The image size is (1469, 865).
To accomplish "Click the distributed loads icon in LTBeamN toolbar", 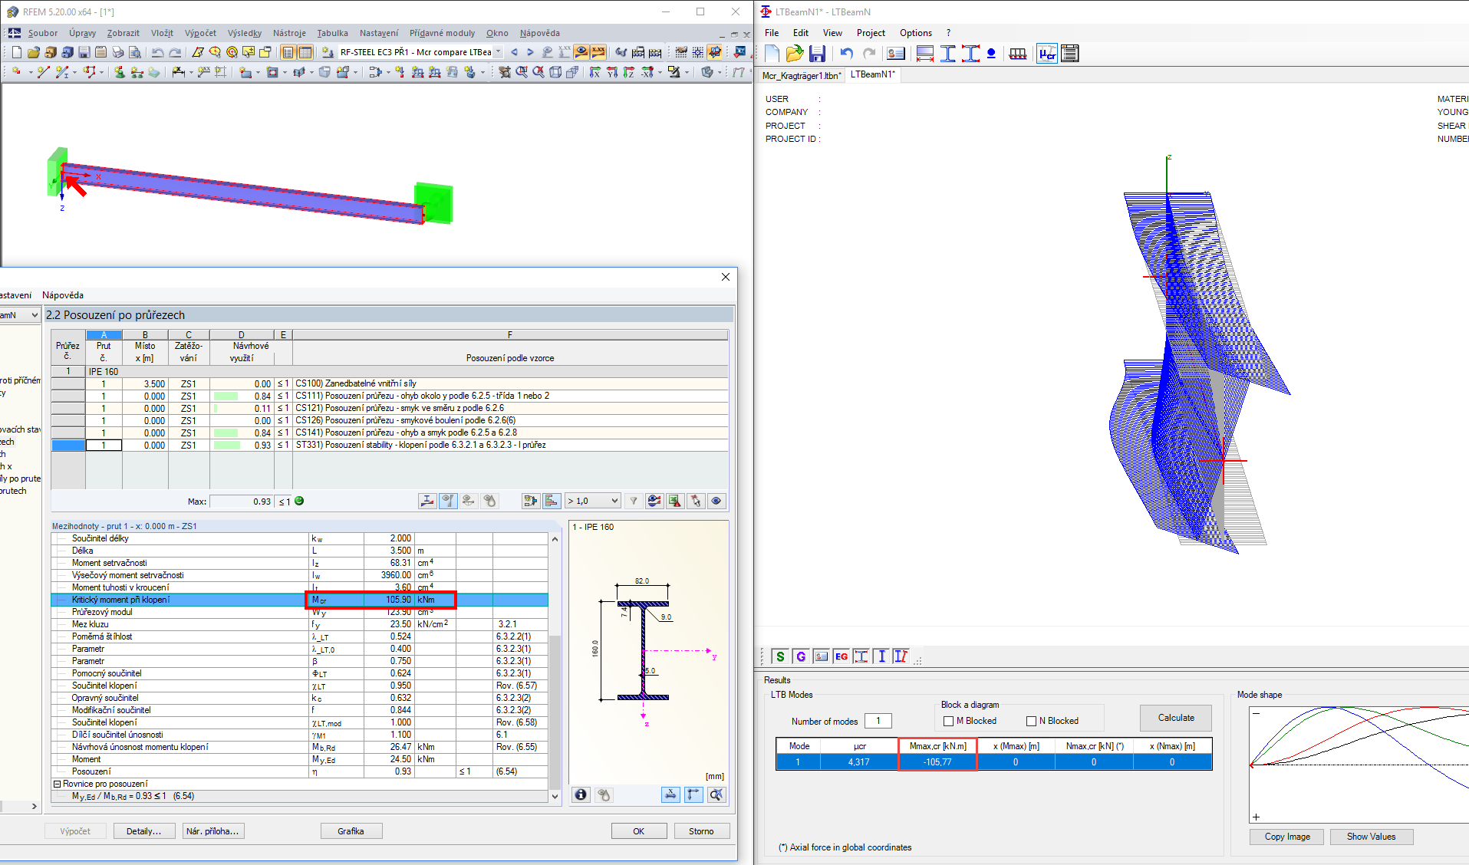I will click(x=1018, y=54).
